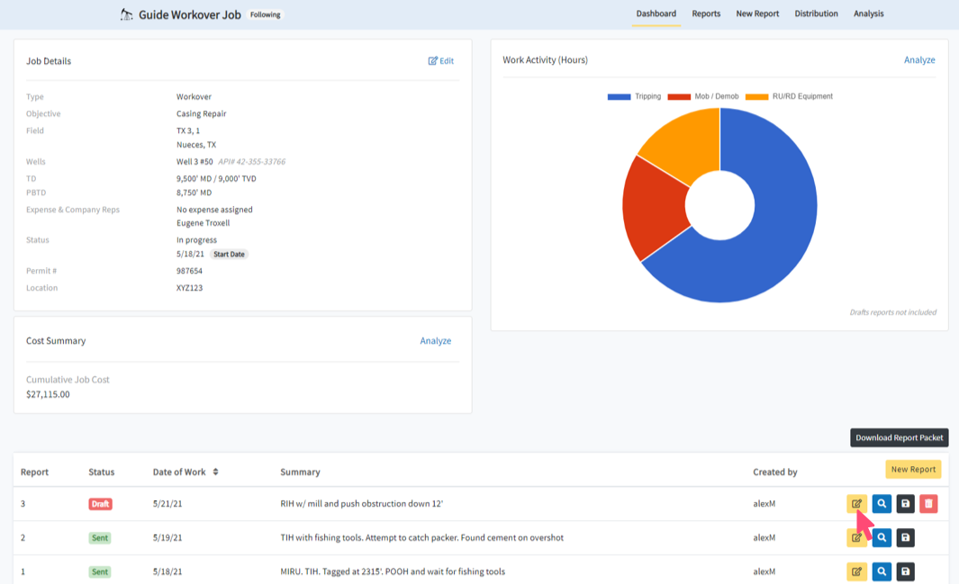959x584 pixels.
Task: Click the cumulative cost $27,115.00
Action: [48, 394]
